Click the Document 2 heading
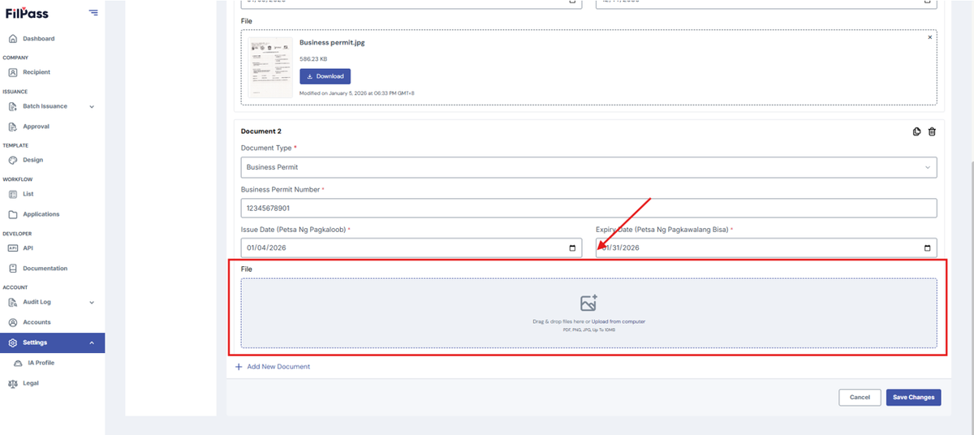 [261, 131]
